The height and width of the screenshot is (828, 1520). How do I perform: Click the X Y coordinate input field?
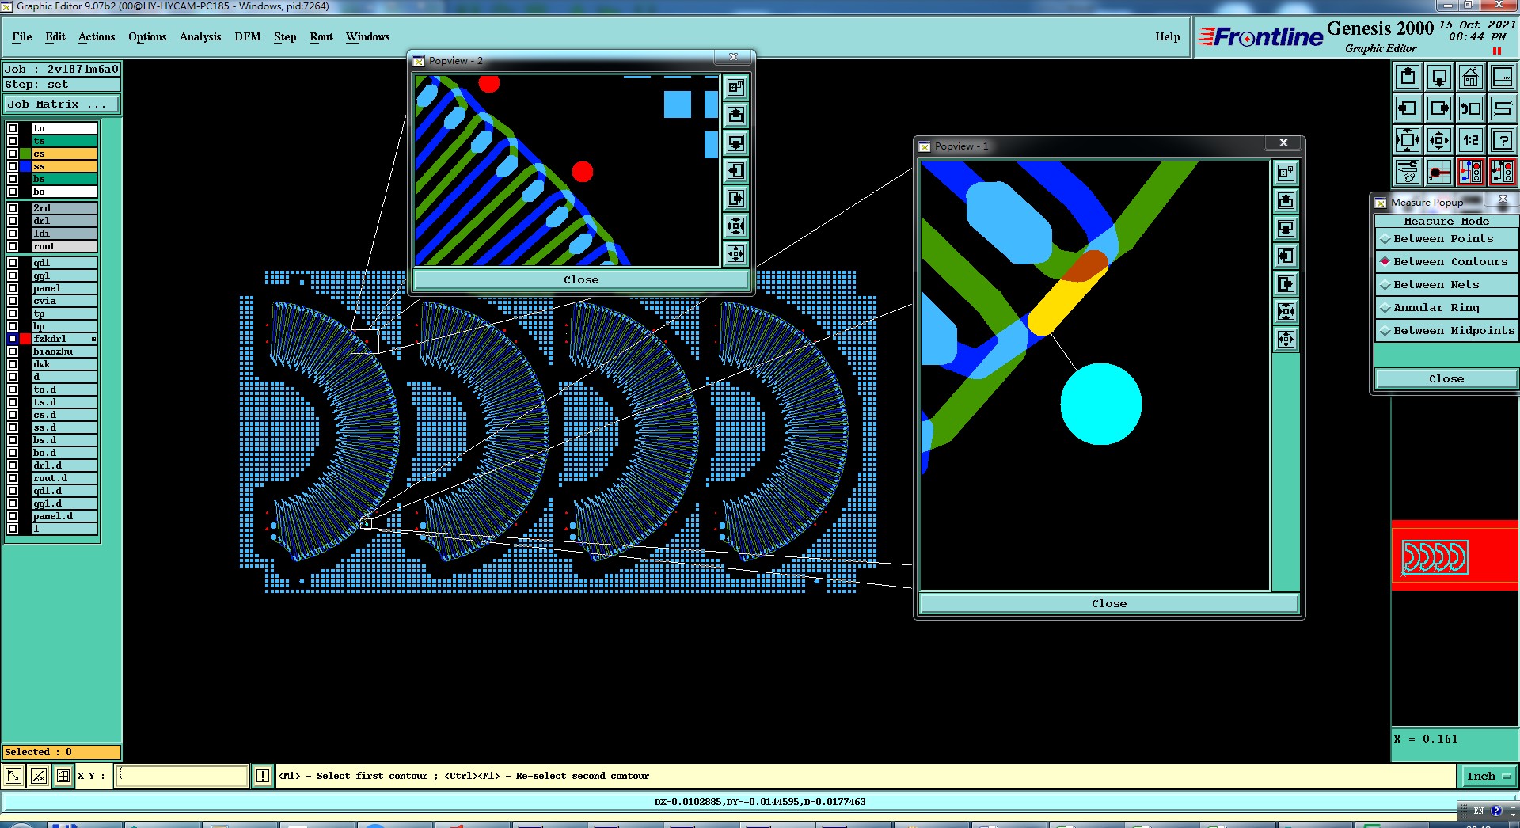tap(182, 776)
